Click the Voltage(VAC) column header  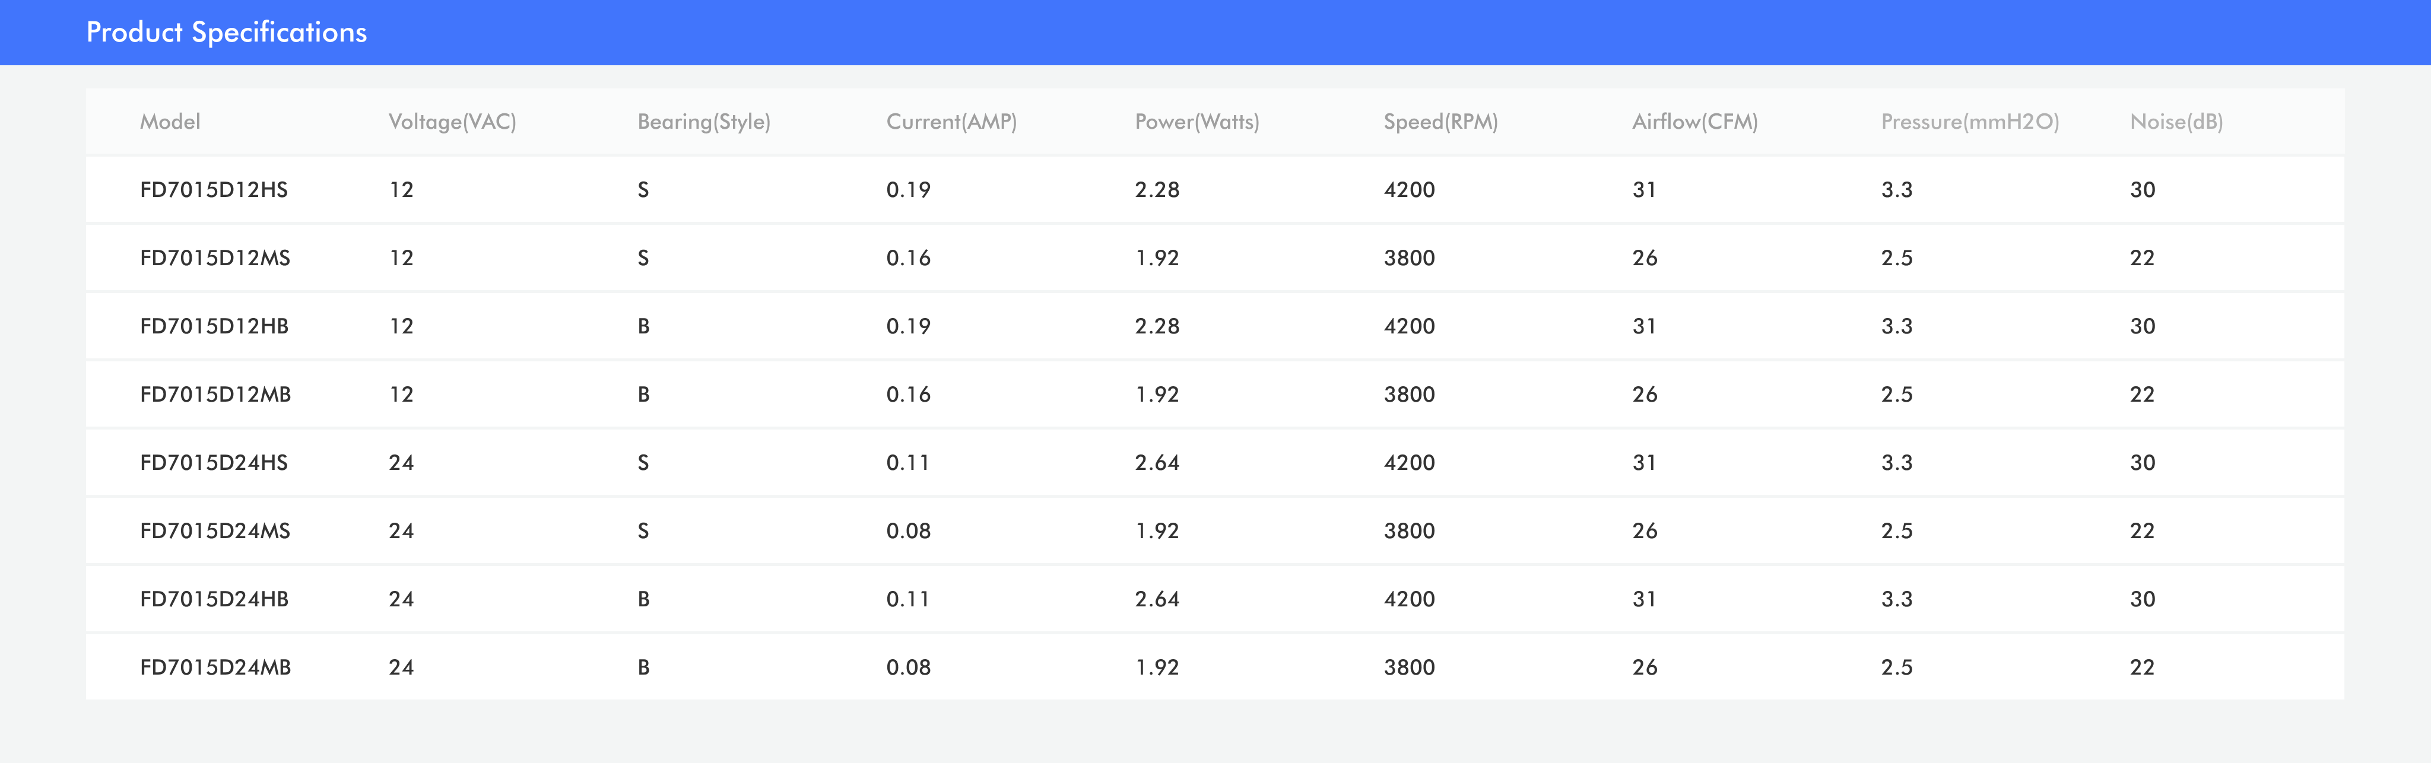pos(452,122)
